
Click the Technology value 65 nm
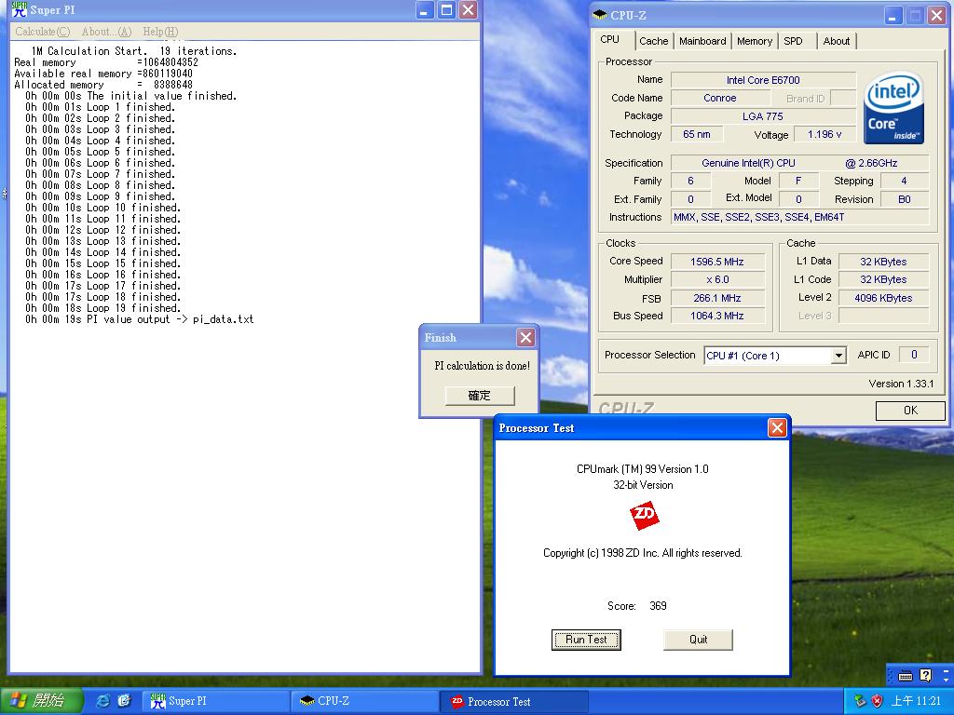point(697,134)
